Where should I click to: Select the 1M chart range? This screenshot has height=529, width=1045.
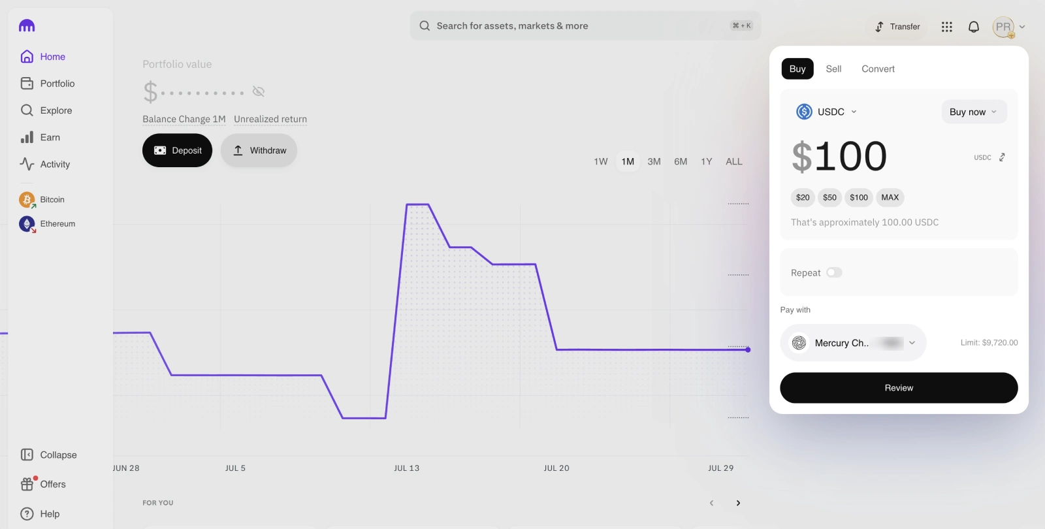628,161
